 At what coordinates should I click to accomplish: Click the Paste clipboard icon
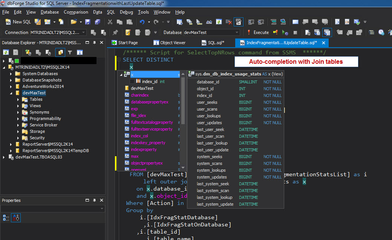point(129,22)
